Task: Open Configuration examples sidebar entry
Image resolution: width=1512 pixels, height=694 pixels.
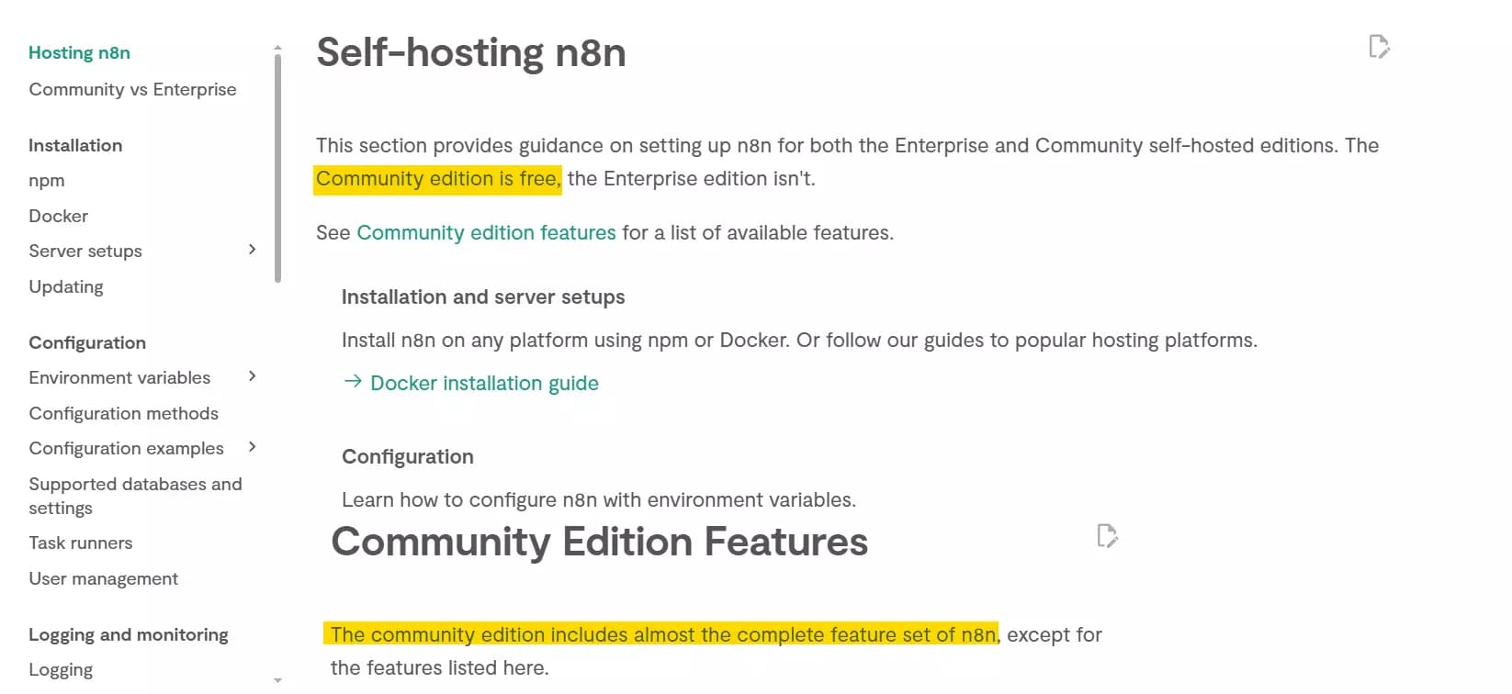Action: point(126,448)
